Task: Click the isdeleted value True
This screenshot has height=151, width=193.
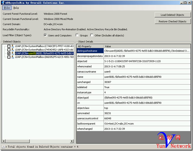Action: (147, 87)
